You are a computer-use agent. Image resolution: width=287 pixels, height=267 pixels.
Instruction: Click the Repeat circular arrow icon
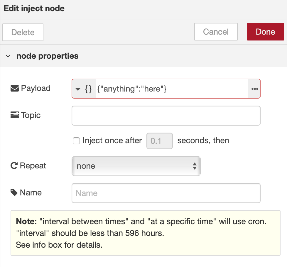[14, 166]
